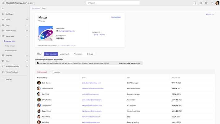The height and width of the screenshot is (124, 220).
Task: Click Open Org-wide app settings button
Action: click(x=129, y=63)
